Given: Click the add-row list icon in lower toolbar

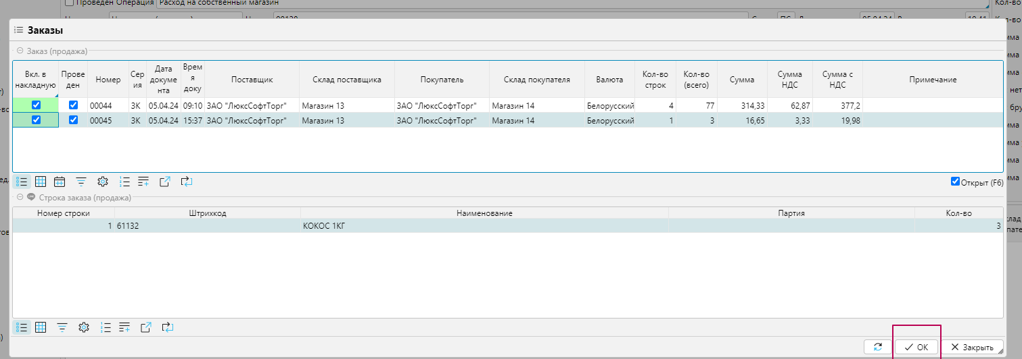Looking at the screenshot, I should (124, 327).
